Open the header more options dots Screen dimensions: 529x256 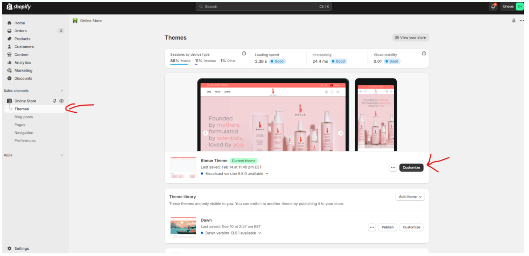(x=521, y=21)
